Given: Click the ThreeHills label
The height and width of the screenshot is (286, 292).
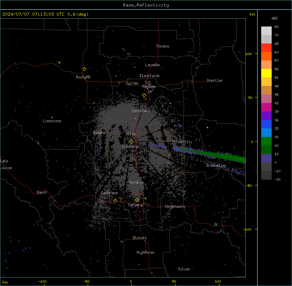Looking at the screenshot, I should click(x=182, y=142).
